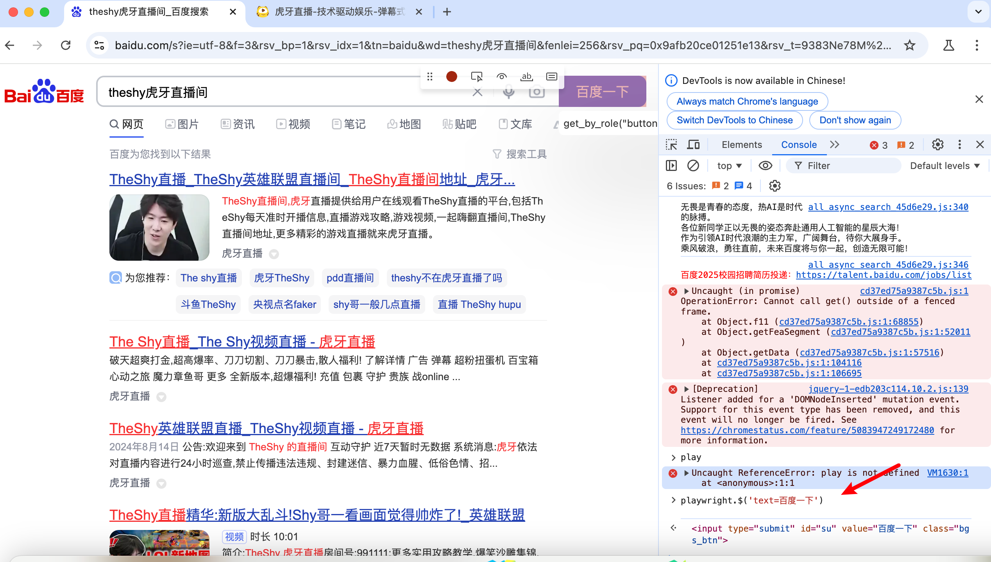Viewport: 991px width, 562px height.
Task: Click the DevTools inspect element icon
Action: point(671,145)
